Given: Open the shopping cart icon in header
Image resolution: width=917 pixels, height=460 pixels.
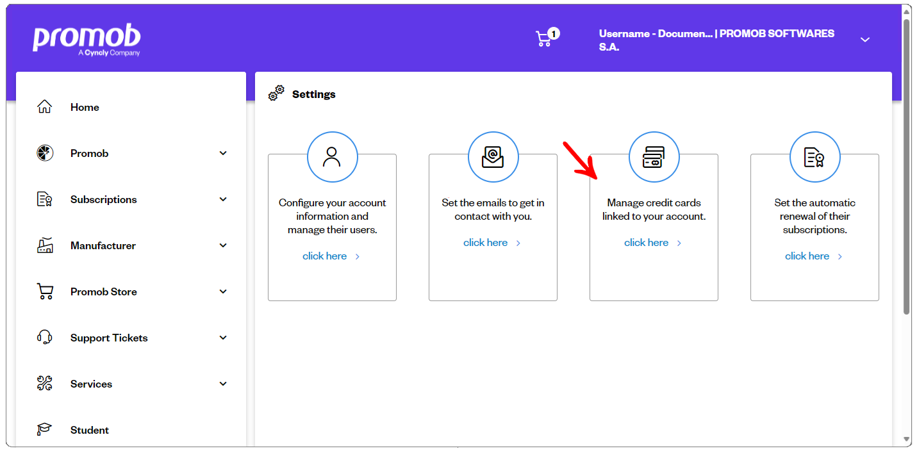Looking at the screenshot, I should click(x=543, y=40).
